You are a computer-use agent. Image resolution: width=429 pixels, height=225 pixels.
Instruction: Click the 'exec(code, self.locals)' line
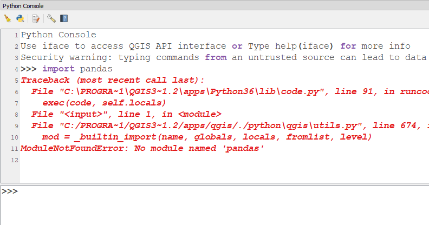[x=104, y=103]
